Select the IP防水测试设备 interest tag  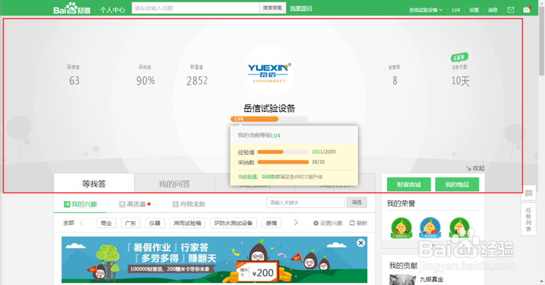click(x=233, y=223)
